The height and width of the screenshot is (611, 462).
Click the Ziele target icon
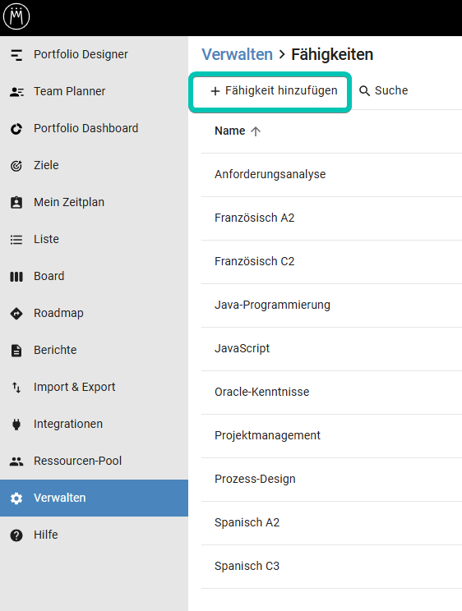click(16, 166)
